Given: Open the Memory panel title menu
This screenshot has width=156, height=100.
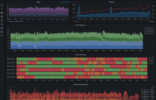Looking at the screenshot, I should click(112, 2).
